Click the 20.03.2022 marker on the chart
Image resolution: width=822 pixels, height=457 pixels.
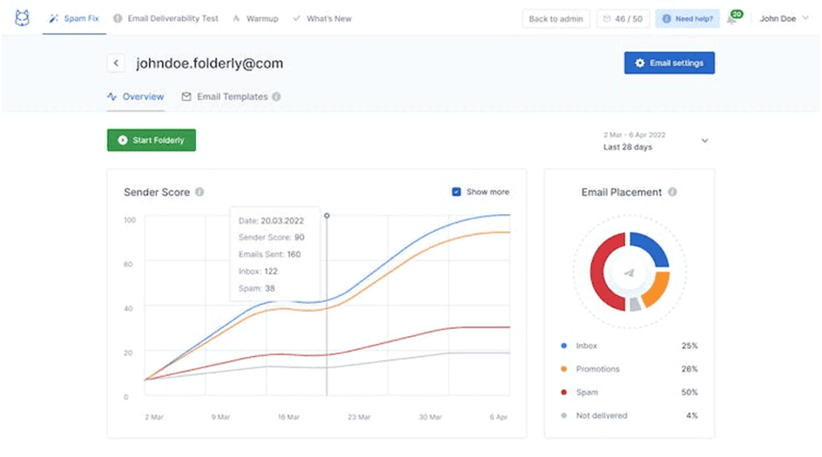327,215
